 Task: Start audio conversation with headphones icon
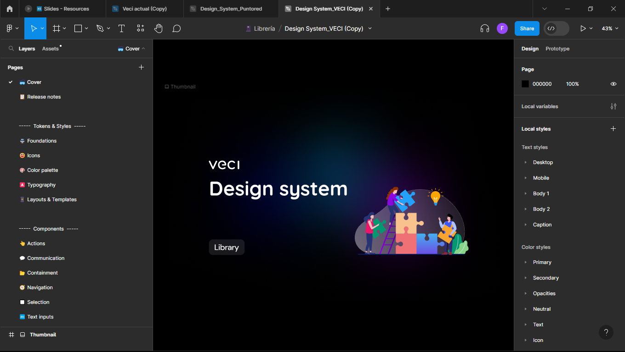coord(484,28)
